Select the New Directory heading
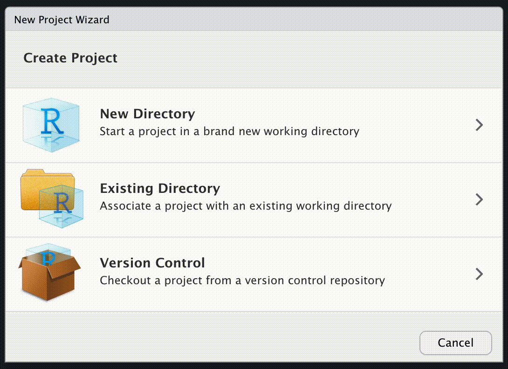 (x=147, y=114)
